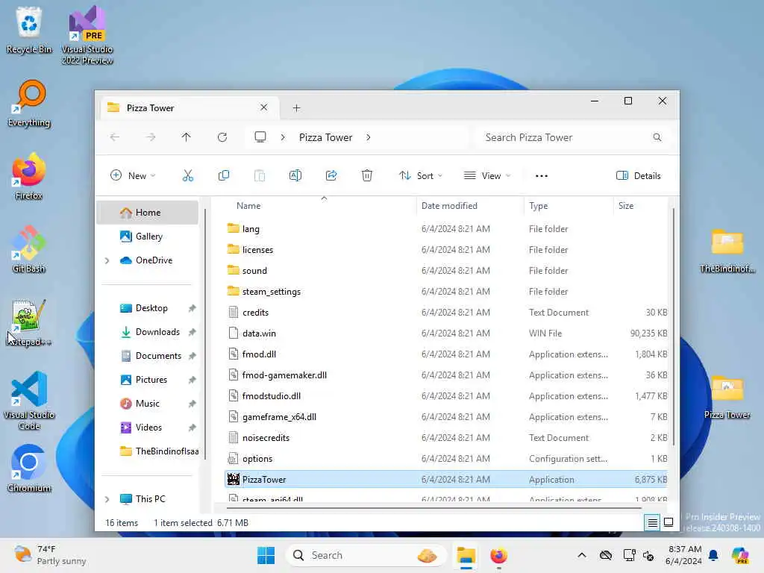The image size is (764, 573).
Task: Click the PC monitor icon in address bar
Action: [260, 137]
